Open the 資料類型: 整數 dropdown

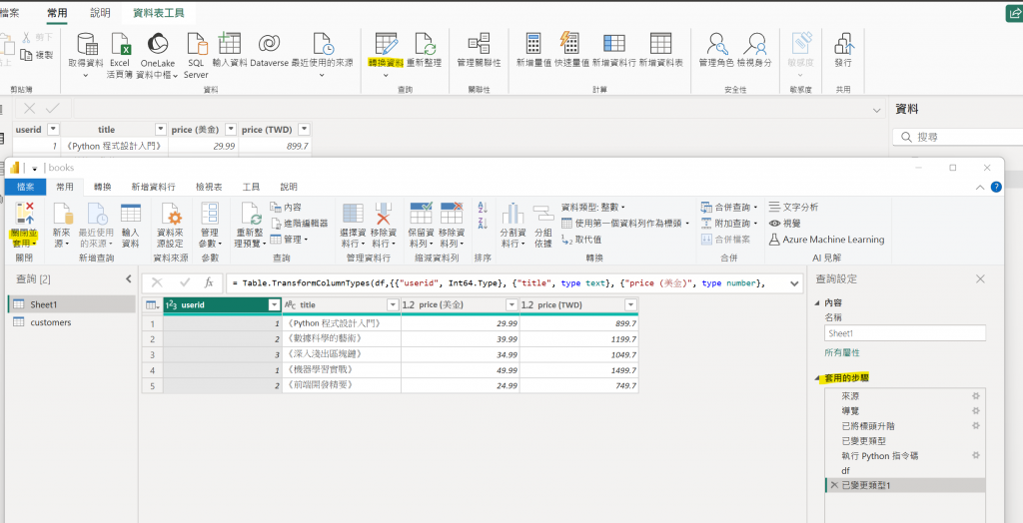point(593,207)
